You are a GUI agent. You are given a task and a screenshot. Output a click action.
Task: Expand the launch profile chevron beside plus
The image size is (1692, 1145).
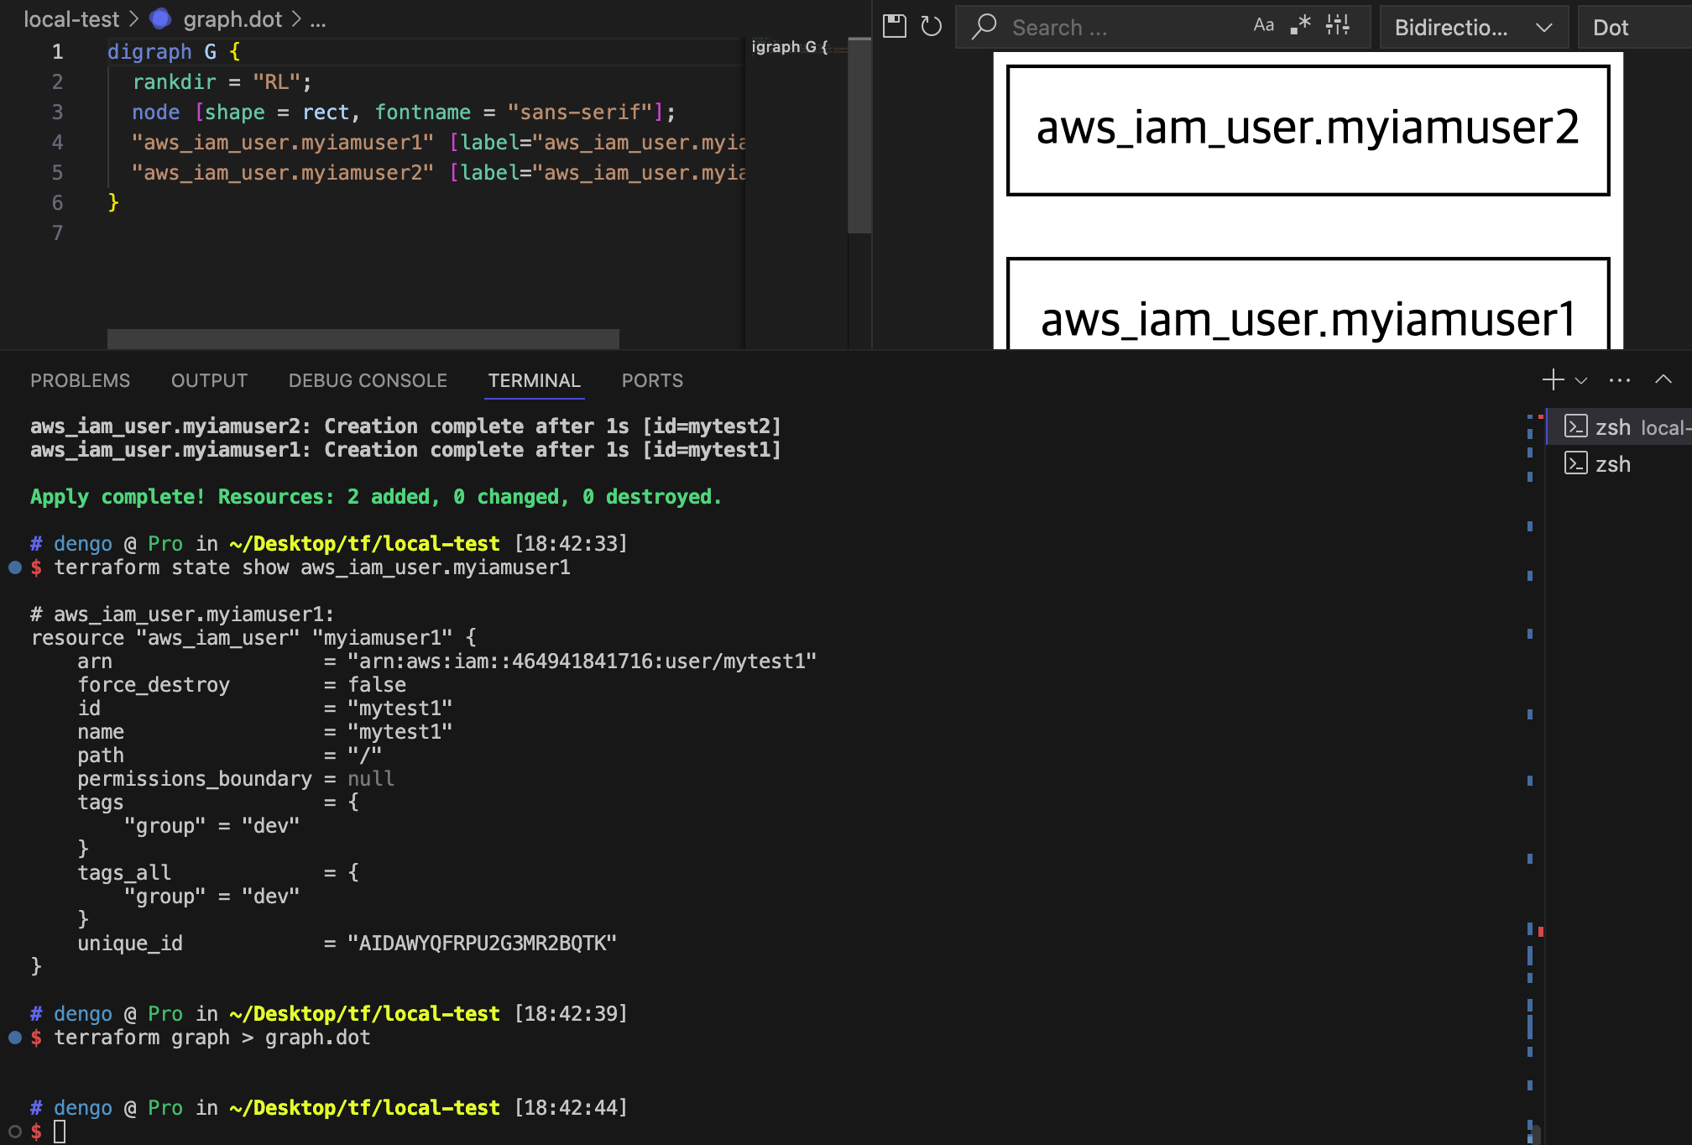[1581, 380]
